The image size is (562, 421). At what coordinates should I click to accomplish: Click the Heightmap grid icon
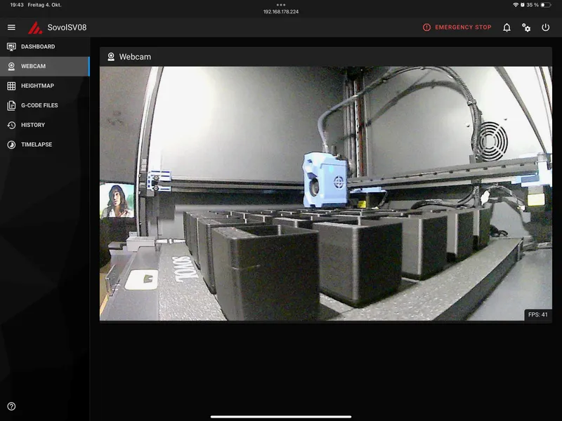[11, 86]
